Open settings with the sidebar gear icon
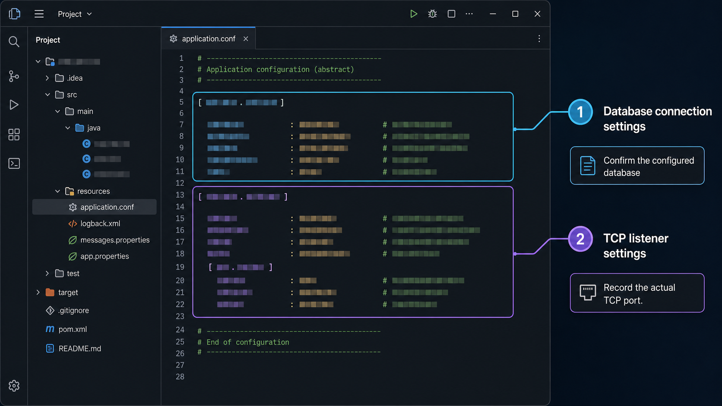The width and height of the screenshot is (722, 406). [x=14, y=385]
